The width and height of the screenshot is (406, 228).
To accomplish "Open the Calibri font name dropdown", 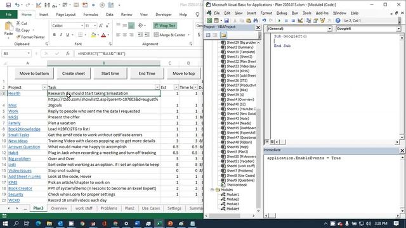I will point(82,25).
